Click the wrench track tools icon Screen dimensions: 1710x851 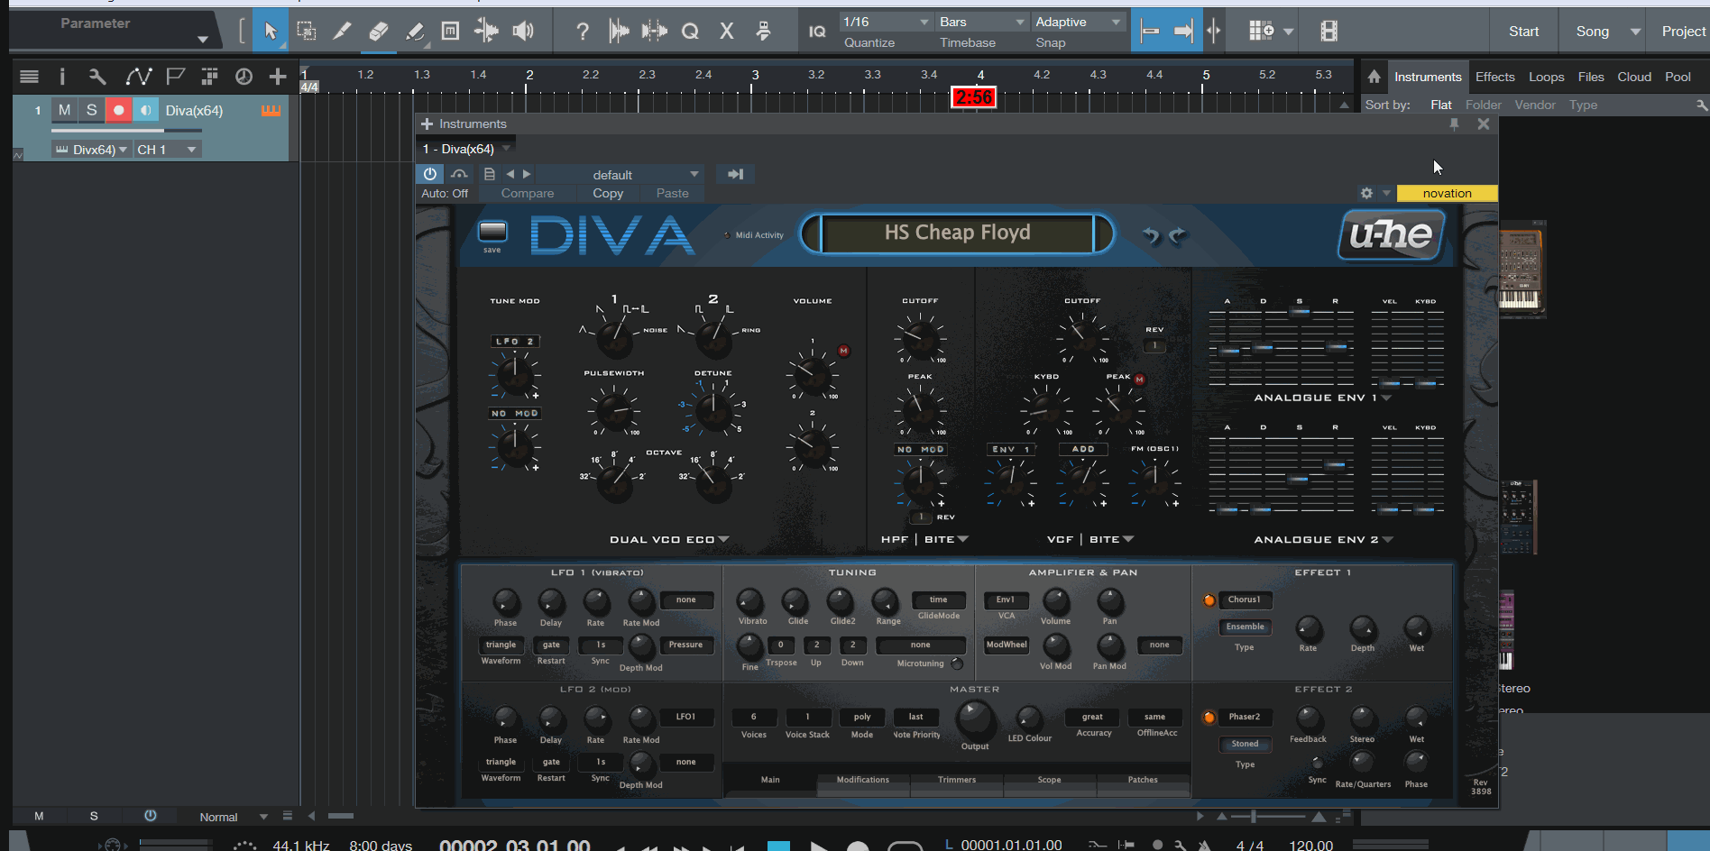pos(97,77)
